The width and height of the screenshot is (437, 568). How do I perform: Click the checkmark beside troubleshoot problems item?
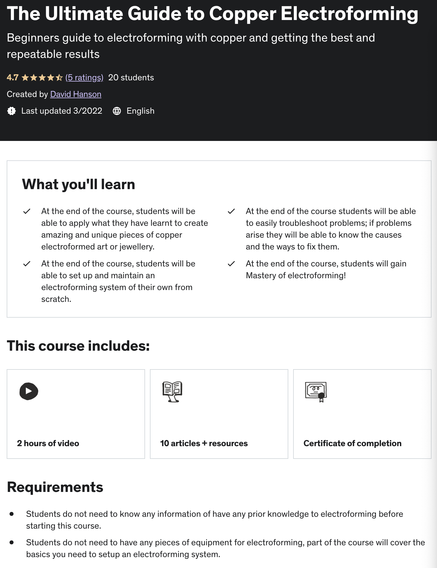(231, 211)
